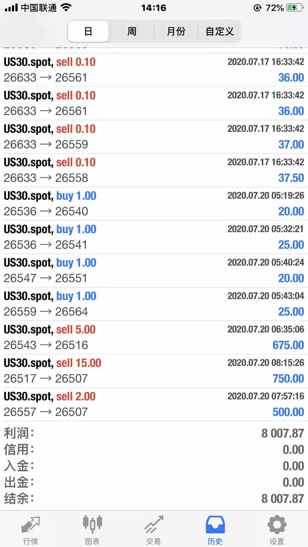
Task: Tap the cellular signal bars icon
Action: click(11, 8)
